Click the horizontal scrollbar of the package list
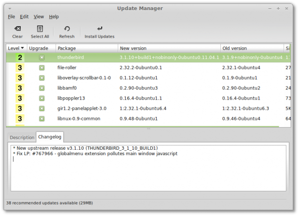Viewport: 299px width, 216px height. click(x=143, y=126)
